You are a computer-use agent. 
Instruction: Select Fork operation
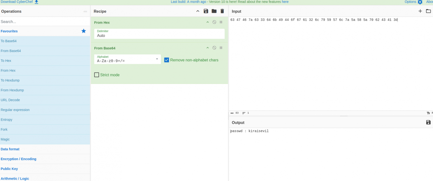(45, 129)
